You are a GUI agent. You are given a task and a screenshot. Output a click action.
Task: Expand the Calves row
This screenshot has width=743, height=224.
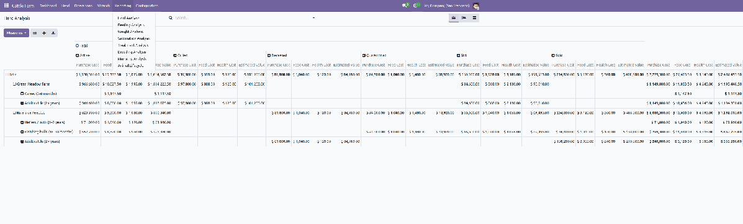pos(39,93)
